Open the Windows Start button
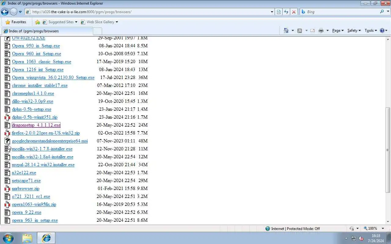 pyautogui.click(x=8, y=238)
